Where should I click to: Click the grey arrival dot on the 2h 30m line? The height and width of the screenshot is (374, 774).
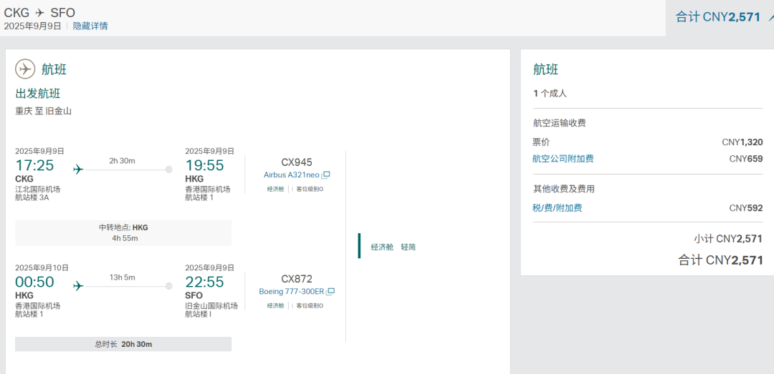(169, 169)
